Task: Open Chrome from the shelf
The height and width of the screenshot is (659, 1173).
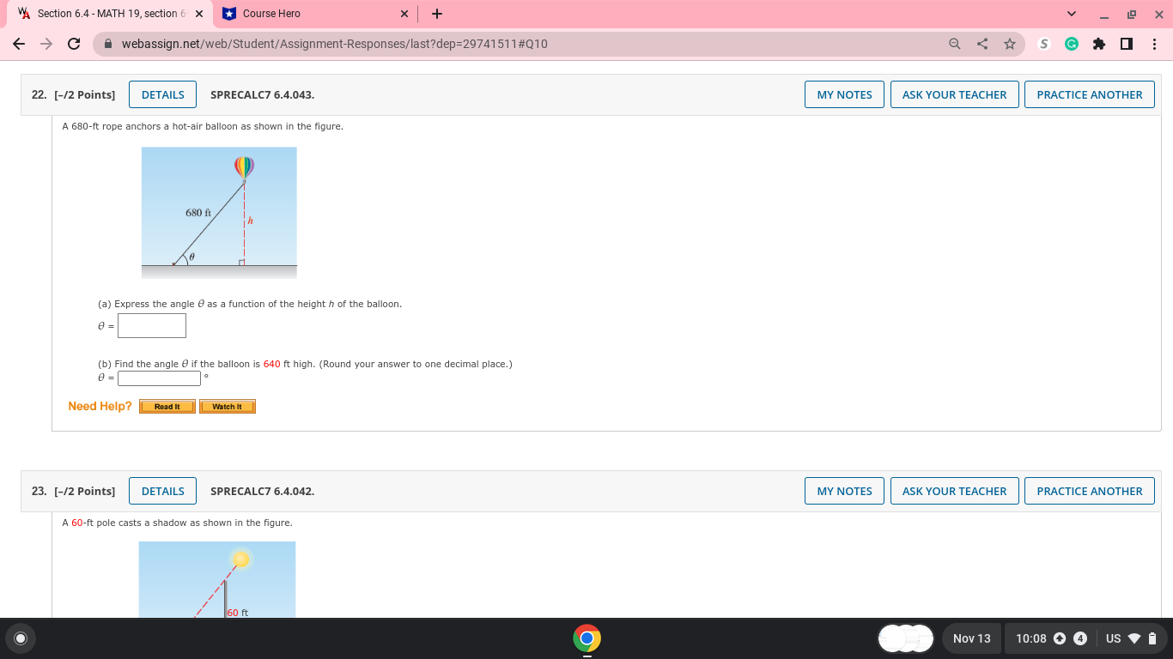Action: coord(586,638)
